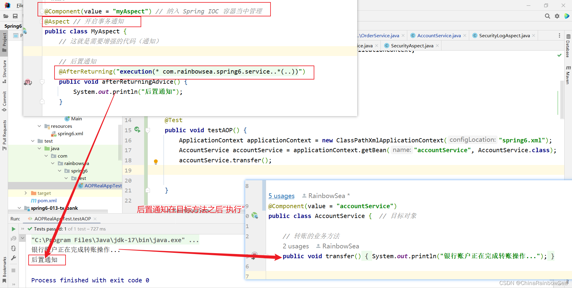
Task: Click the '5 usages' link
Action: (281, 196)
